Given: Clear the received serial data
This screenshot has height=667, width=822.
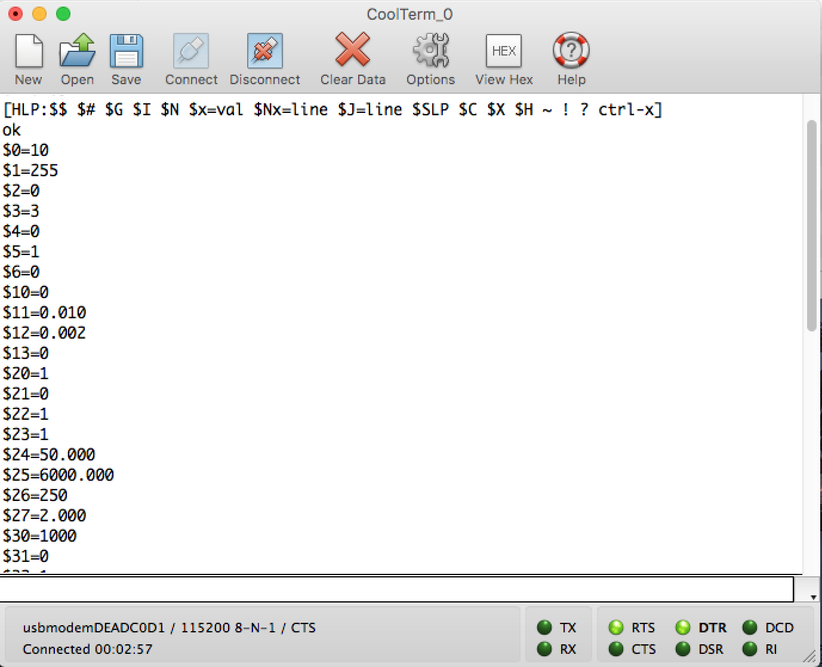Looking at the screenshot, I should [x=352, y=57].
